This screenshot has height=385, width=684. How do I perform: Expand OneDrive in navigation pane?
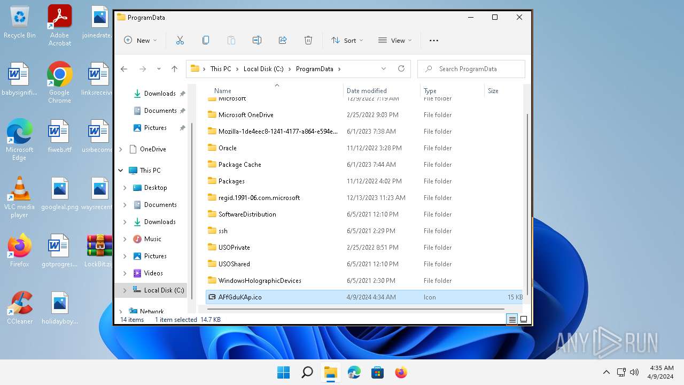pos(121,149)
